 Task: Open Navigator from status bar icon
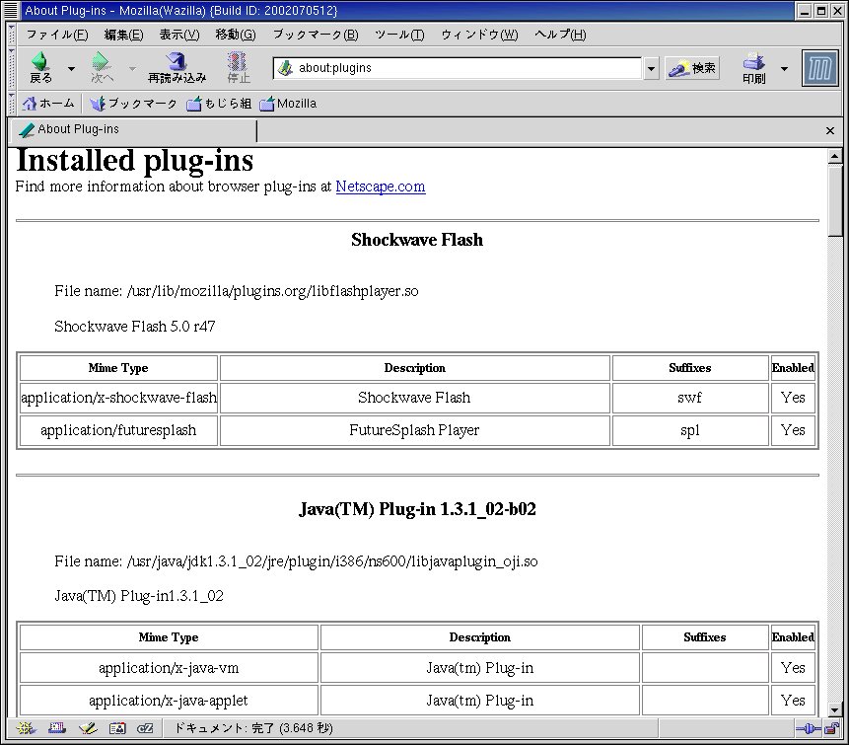pyautogui.click(x=26, y=729)
